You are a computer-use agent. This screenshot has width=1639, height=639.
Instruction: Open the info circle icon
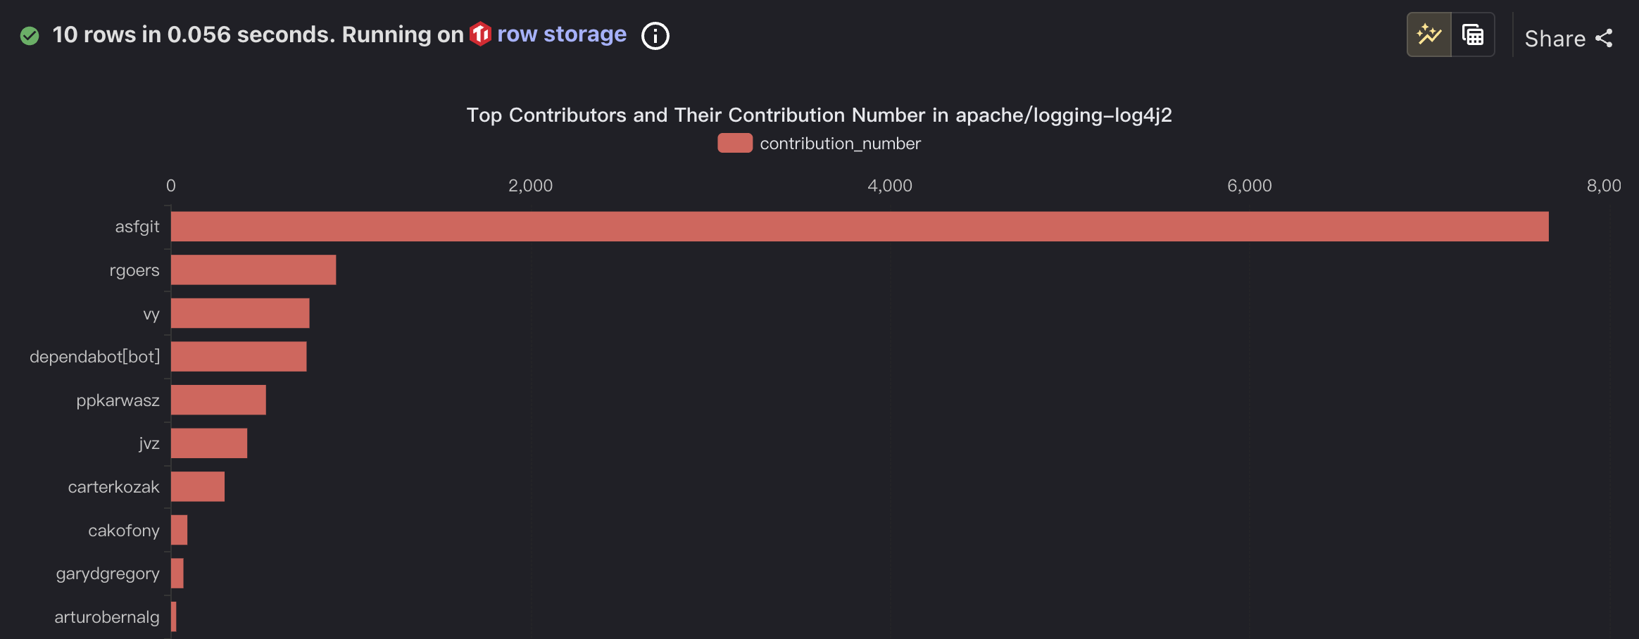click(655, 36)
